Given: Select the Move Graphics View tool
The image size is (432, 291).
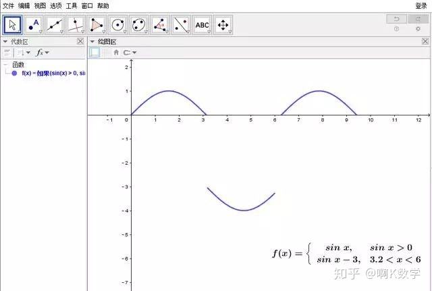Looking at the screenshot, I should click(x=223, y=25).
